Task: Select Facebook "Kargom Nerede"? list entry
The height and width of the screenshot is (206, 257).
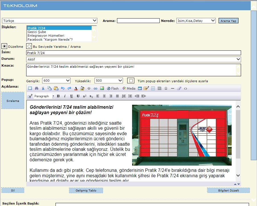Action: point(59,40)
